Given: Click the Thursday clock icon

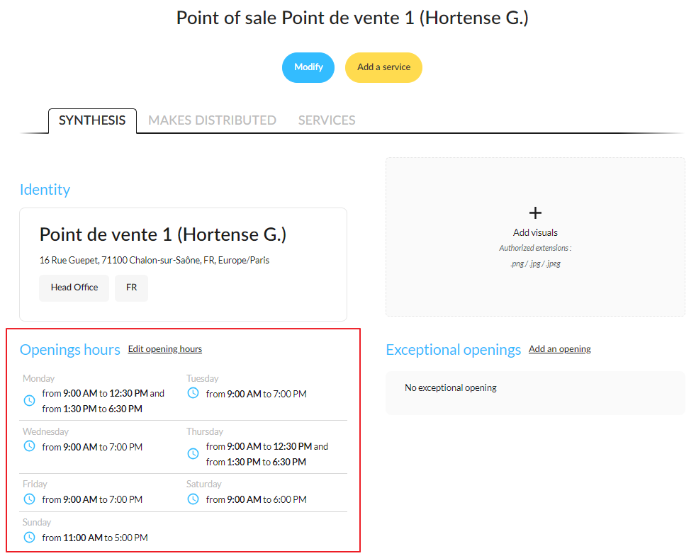Looking at the screenshot, I should [x=193, y=454].
